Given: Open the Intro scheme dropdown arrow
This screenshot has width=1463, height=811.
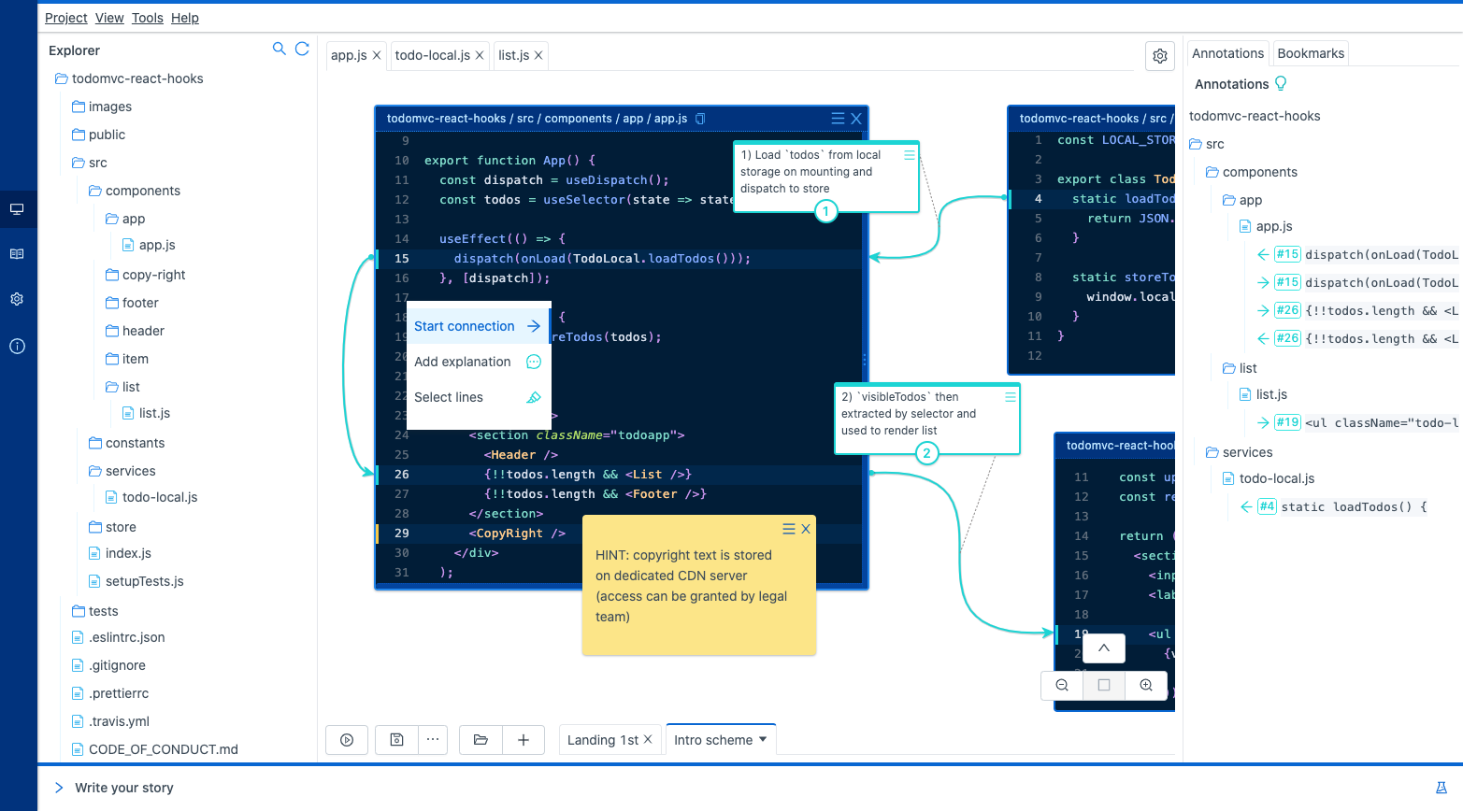Looking at the screenshot, I should pos(763,739).
